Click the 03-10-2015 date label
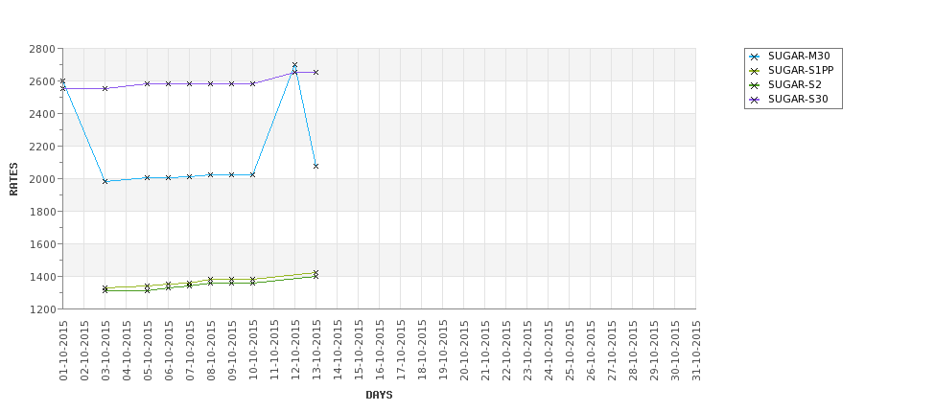The width and height of the screenshot is (935, 411). (105, 351)
